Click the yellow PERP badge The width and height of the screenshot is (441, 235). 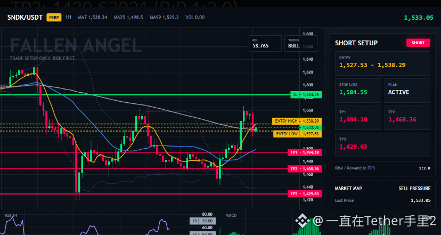[x=54, y=18]
